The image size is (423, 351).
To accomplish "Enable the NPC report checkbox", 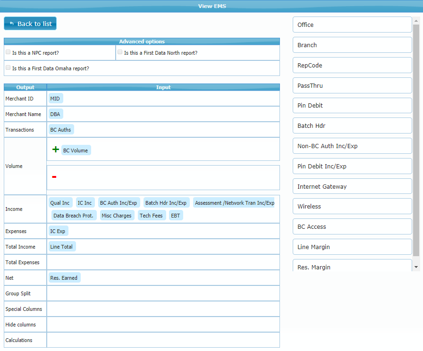I will click(8, 52).
